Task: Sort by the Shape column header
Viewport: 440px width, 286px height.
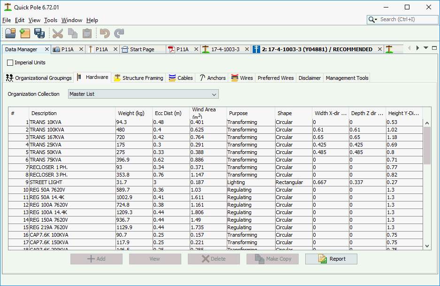Action: 293,113
